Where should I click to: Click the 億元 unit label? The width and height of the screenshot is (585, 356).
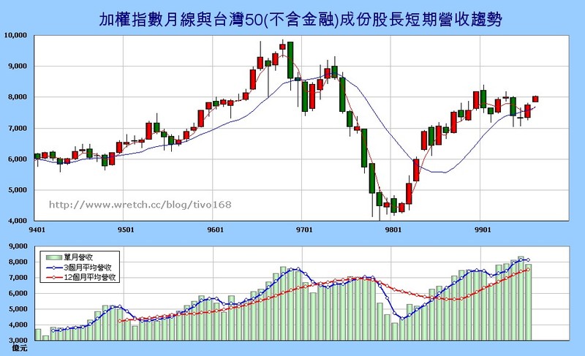point(20,348)
